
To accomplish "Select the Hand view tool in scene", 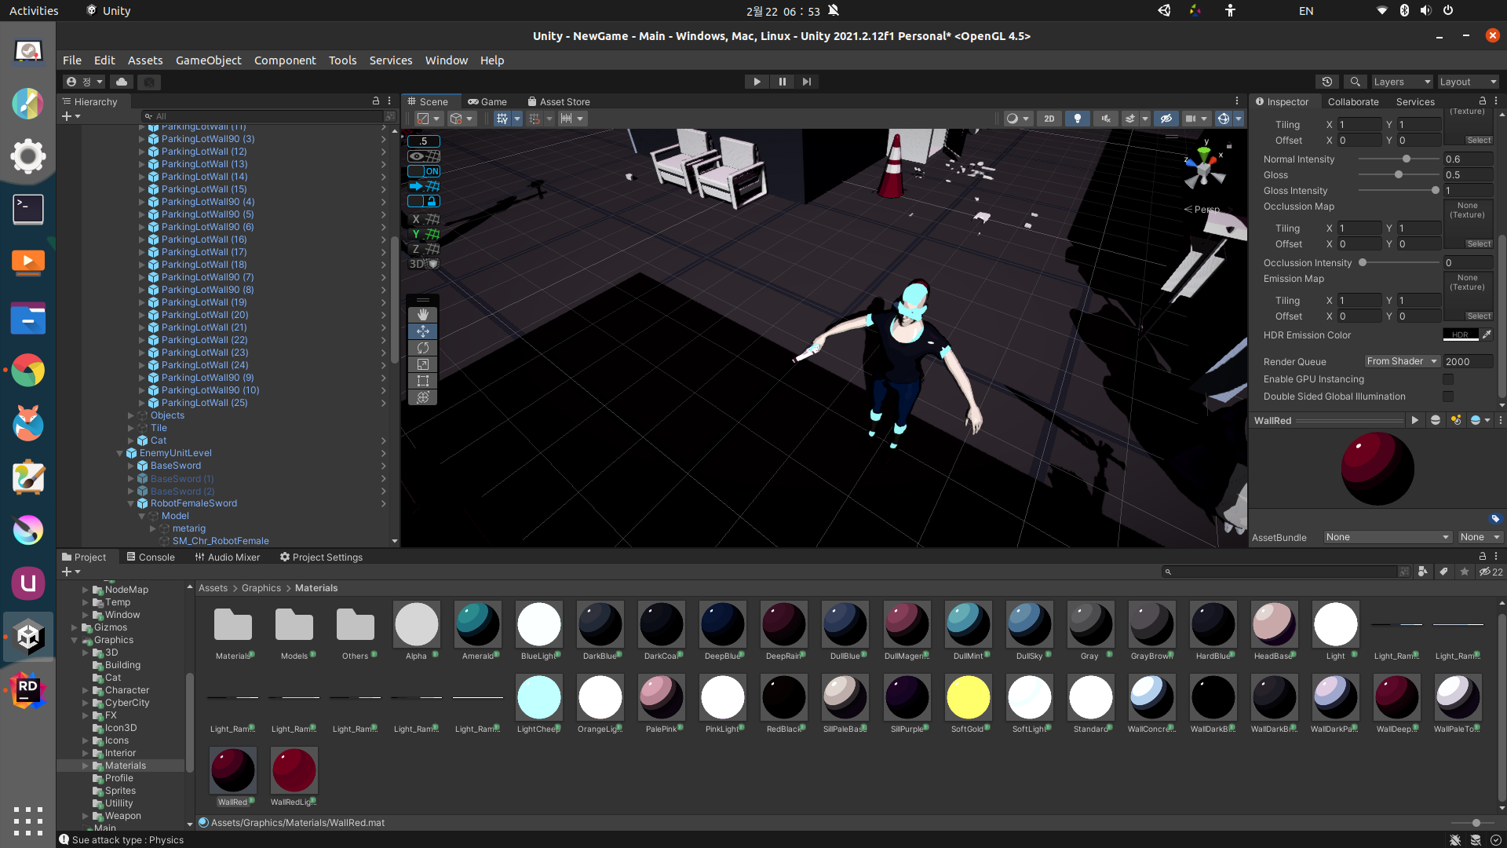I will (x=423, y=315).
